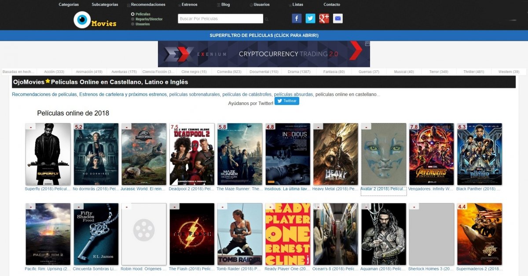
Task: Select the Comedia (923) genre tab
Action: [x=229, y=72]
